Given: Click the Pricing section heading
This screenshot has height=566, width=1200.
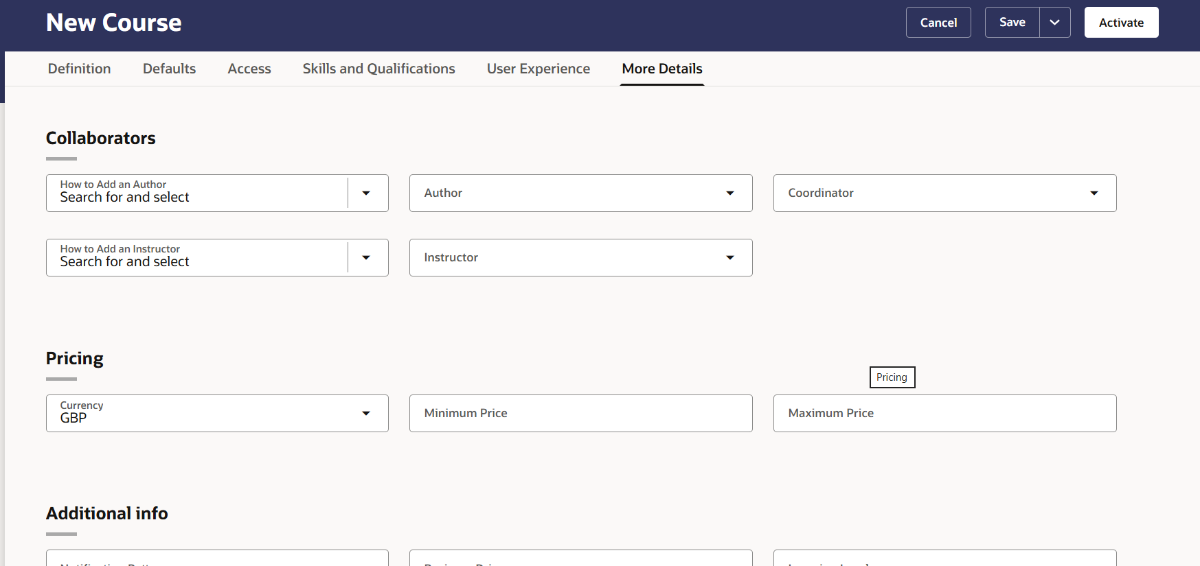Looking at the screenshot, I should coord(75,359).
